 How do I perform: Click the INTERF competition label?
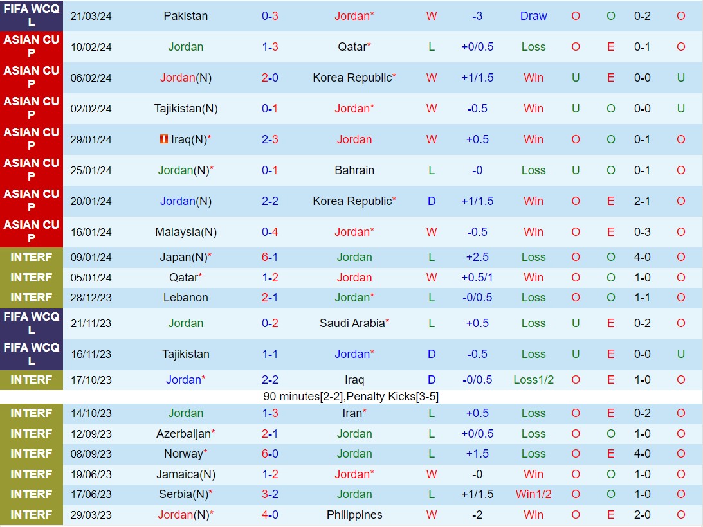click(31, 257)
